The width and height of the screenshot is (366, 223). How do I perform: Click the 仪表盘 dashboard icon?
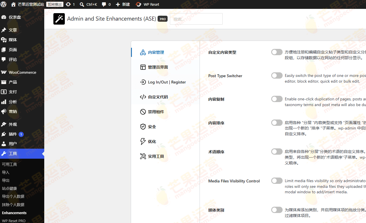point(4,17)
